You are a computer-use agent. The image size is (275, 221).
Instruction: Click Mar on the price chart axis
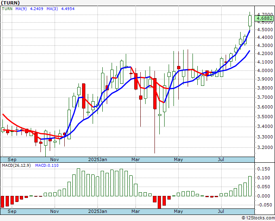click(x=136, y=159)
